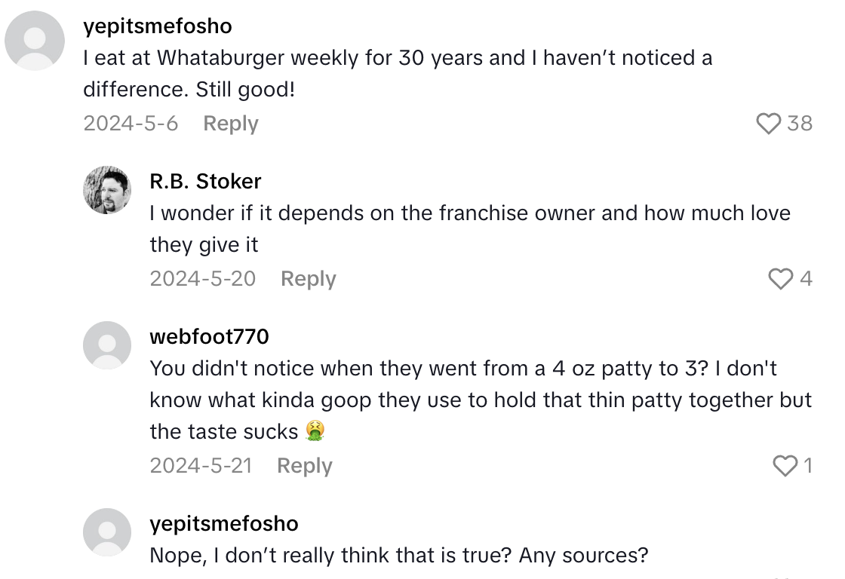
Task: Click the avatar on the bottom yepitsmefosho reply
Action: click(107, 532)
